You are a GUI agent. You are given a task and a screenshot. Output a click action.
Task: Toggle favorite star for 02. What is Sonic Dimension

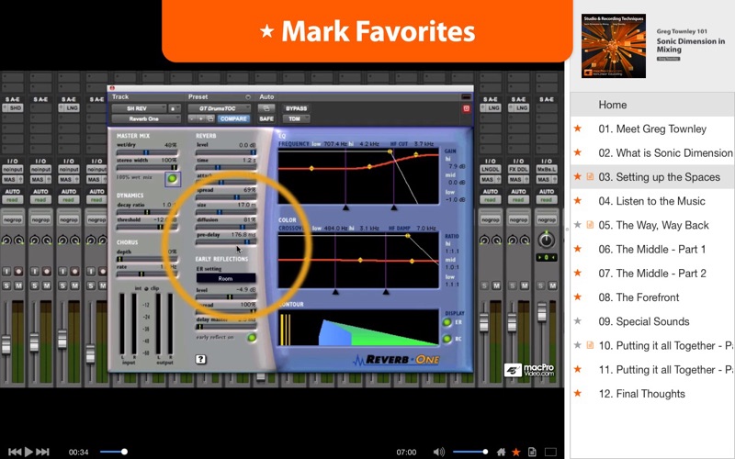[578, 152]
